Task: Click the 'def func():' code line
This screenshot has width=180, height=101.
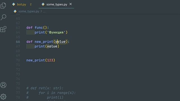Action: (38, 27)
